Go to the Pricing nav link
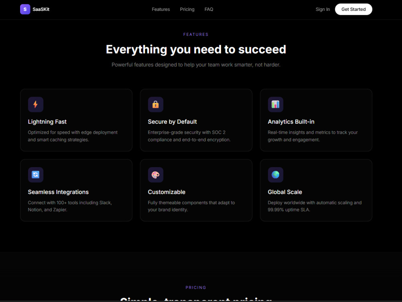Viewport: 402px width, 302px height. pyautogui.click(x=187, y=9)
